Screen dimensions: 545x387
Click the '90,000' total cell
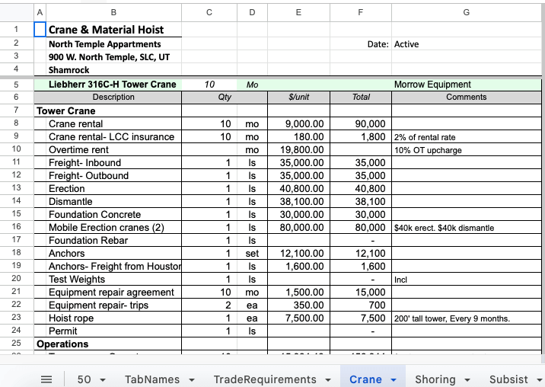coord(361,123)
